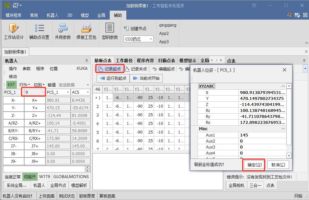
Task: Toggle 伺服开 servo status indicator
Action: 30,176
